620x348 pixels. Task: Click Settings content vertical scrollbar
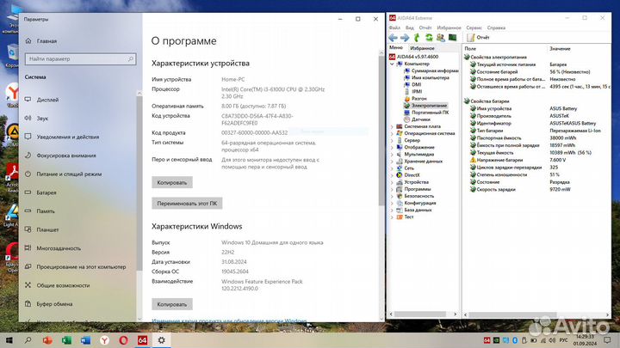point(381,131)
